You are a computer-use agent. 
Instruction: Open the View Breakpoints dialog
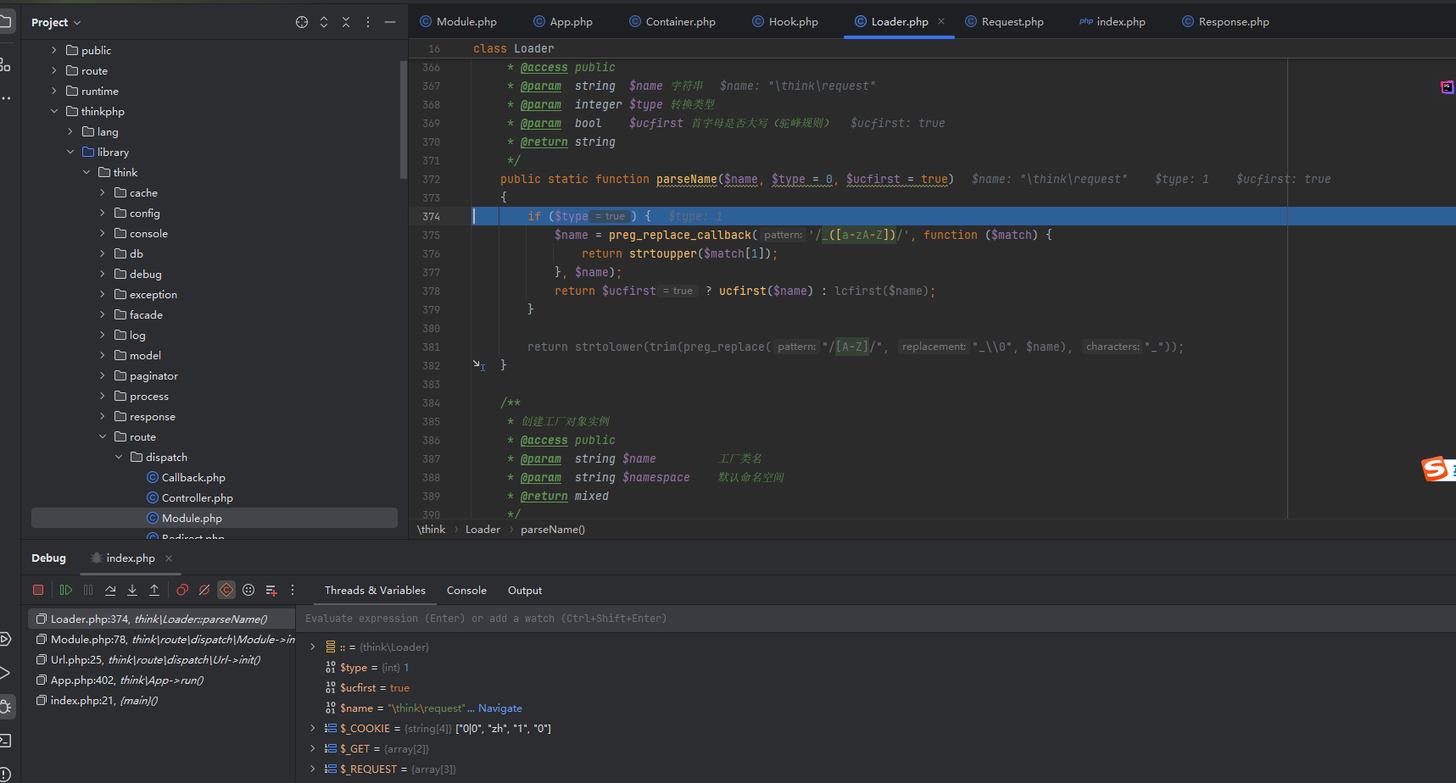pyautogui.click(x=182, y=590)
